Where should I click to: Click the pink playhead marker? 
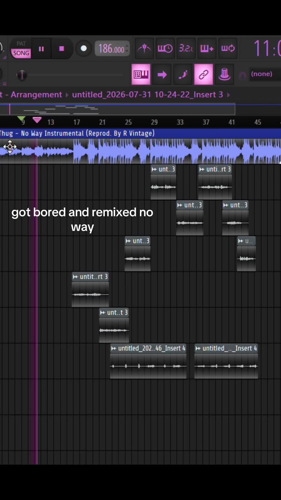37,120
